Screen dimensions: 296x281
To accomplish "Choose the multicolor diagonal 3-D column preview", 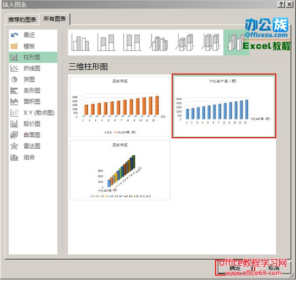I will click(120, 170).
